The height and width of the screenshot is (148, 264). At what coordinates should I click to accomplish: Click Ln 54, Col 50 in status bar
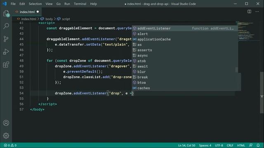(186, 145)
